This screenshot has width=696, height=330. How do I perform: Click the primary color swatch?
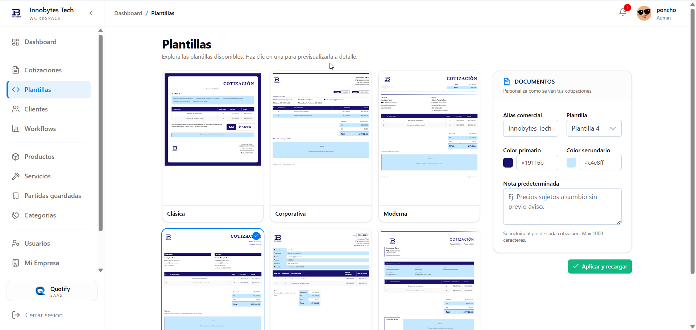coord(508,163)
